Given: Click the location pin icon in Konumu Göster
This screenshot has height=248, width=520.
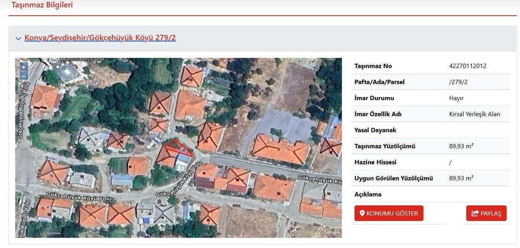Looking at the screenshot, I should [x=362, y=213].
